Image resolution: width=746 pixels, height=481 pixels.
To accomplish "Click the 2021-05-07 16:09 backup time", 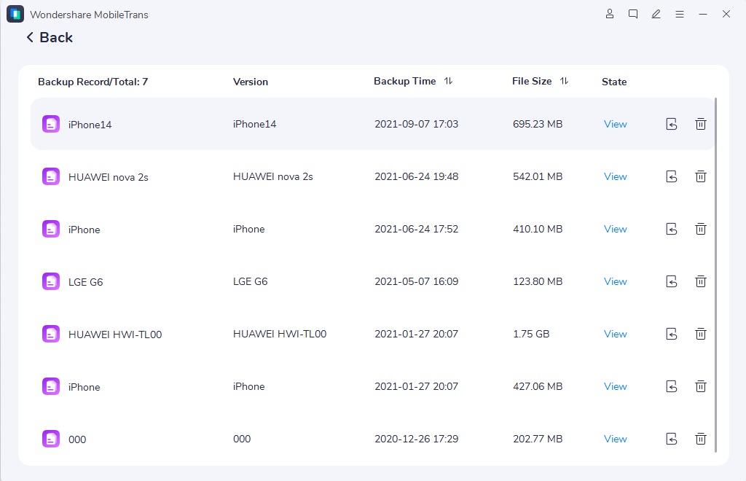I will [416, 281].
